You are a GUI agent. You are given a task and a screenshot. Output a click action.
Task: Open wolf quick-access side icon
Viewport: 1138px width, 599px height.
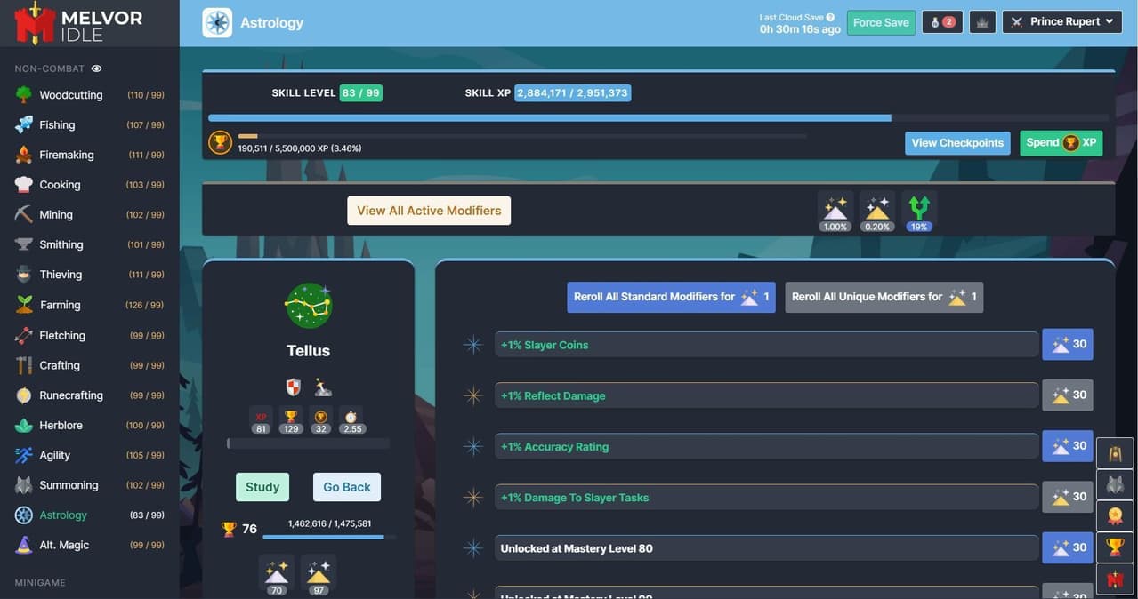click(x=1115, y=484)
